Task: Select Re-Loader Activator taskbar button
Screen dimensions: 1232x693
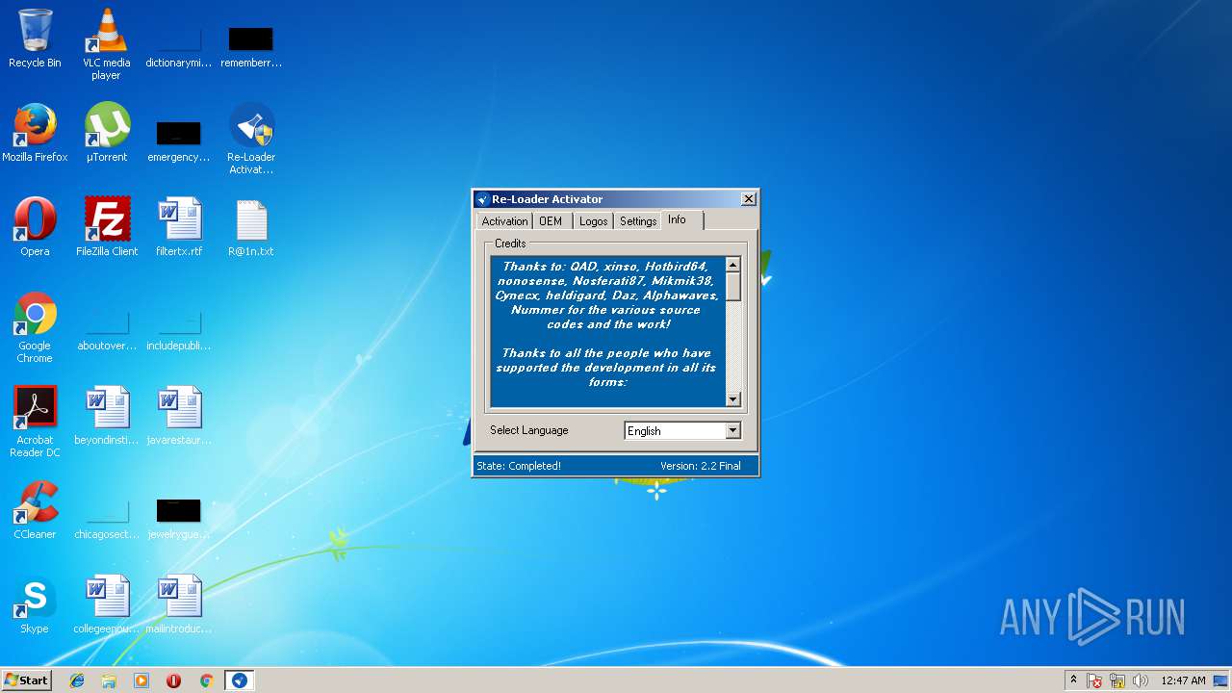Action: coord(239,680)
